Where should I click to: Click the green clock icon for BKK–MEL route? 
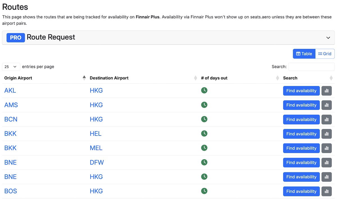[204, 148]
